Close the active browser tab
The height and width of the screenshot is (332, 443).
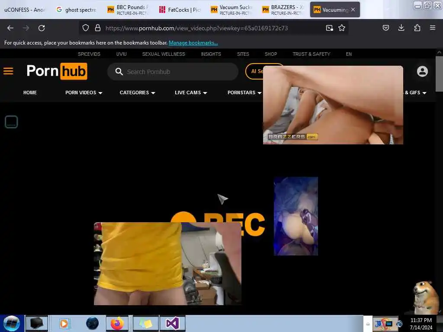(x=353, y=10)
